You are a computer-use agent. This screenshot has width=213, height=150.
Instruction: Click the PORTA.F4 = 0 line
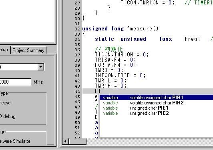click(x=115, y=65)
